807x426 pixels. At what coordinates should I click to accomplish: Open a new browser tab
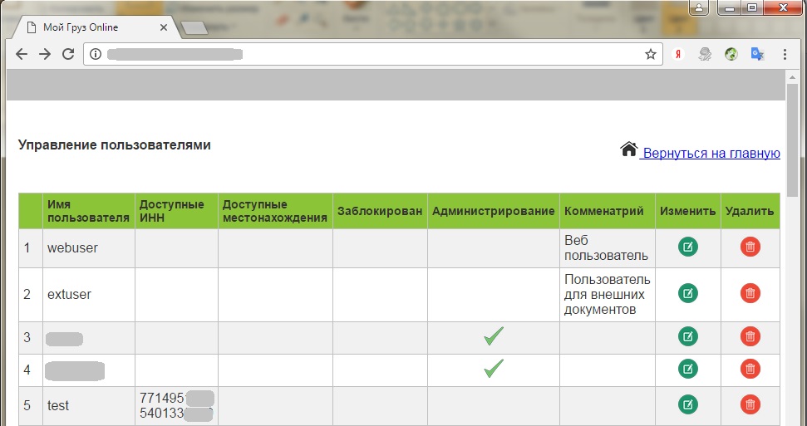pyautogui.click(x=194, y=28)
